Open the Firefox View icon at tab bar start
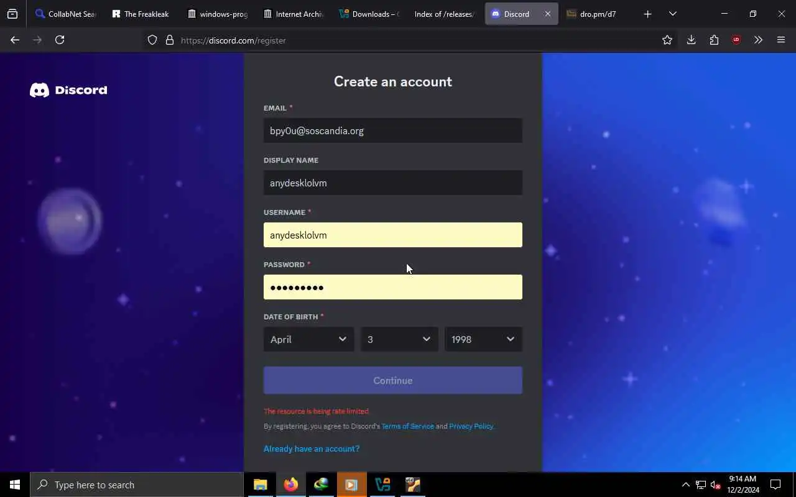 pos(12,14)
